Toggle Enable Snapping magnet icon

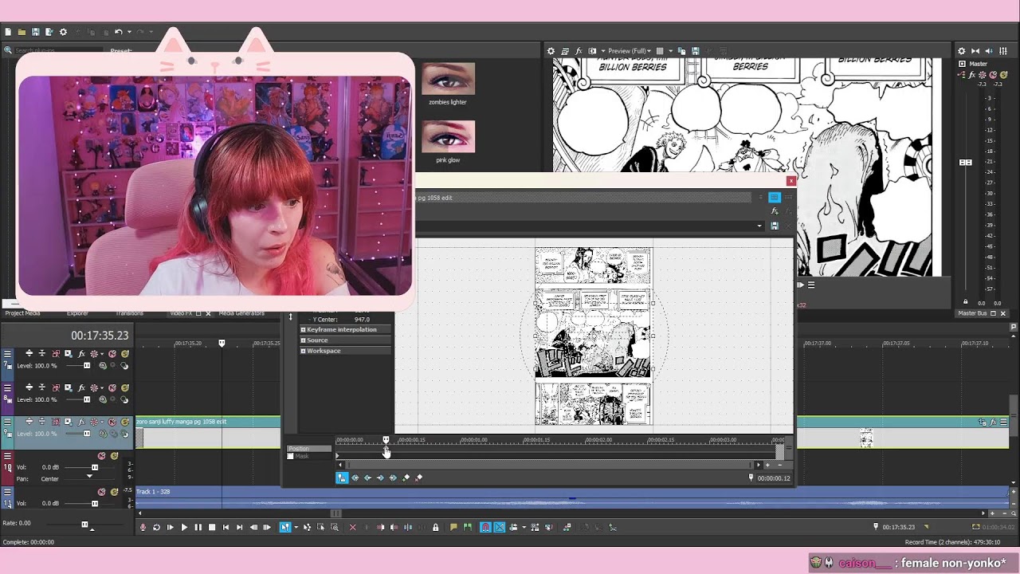(485, 527)
